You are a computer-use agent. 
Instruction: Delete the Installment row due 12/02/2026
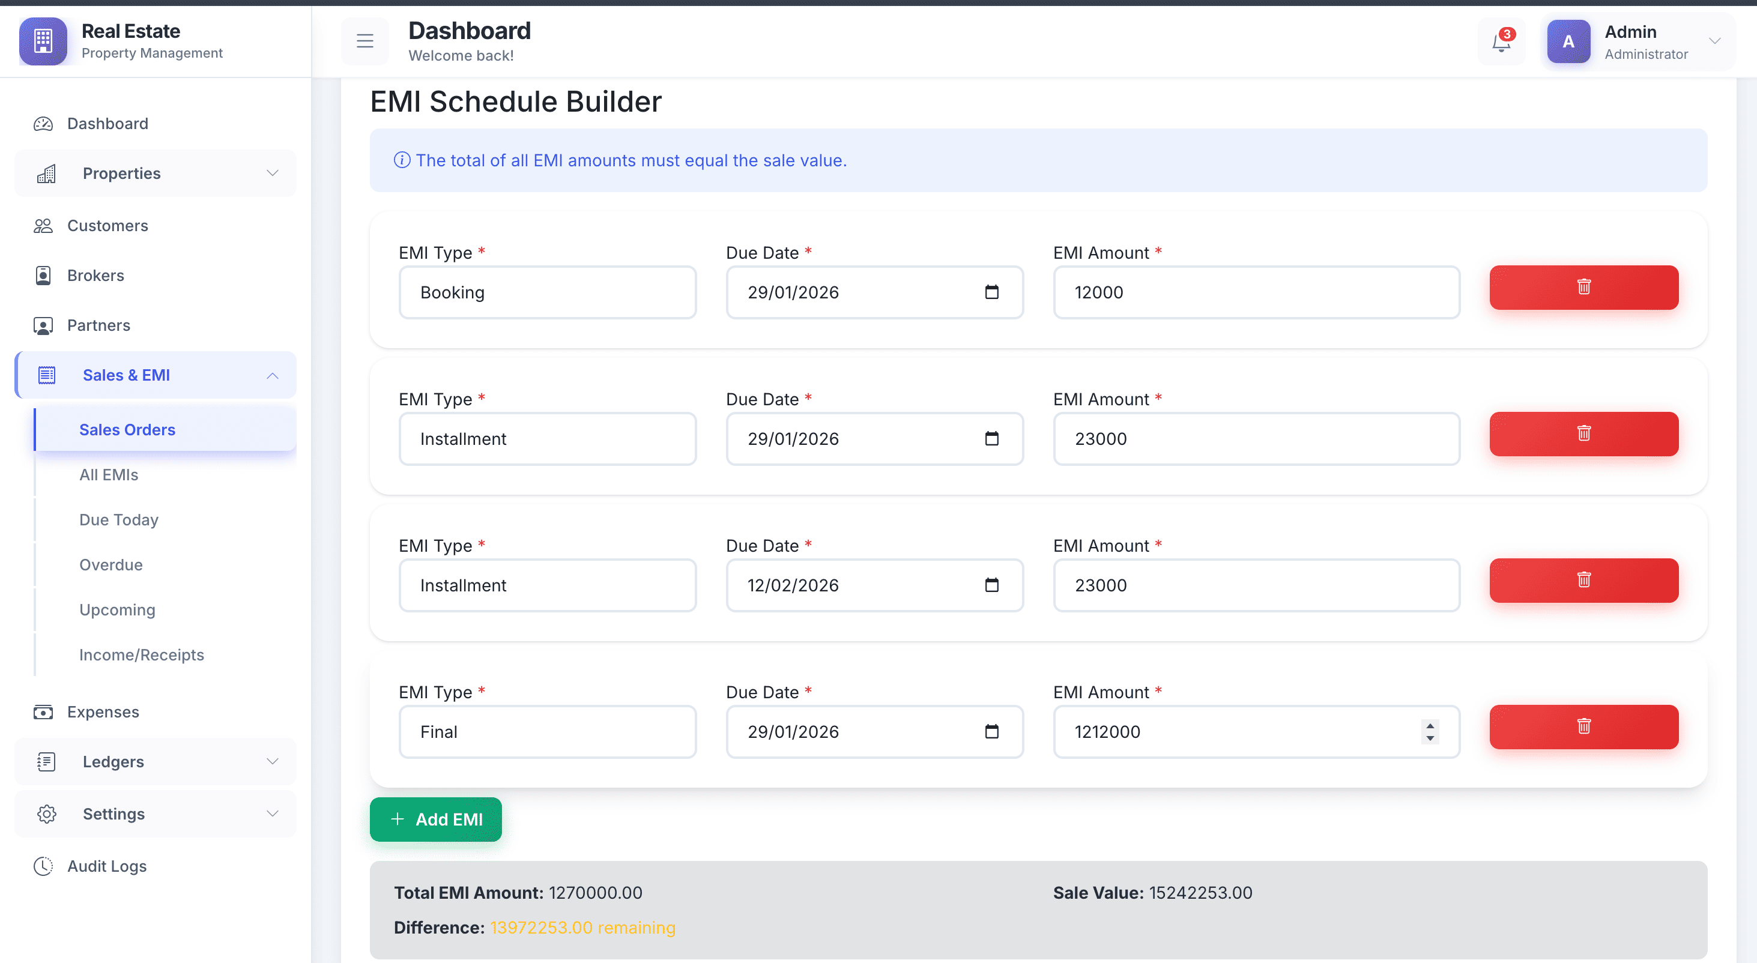(1583, 581)
